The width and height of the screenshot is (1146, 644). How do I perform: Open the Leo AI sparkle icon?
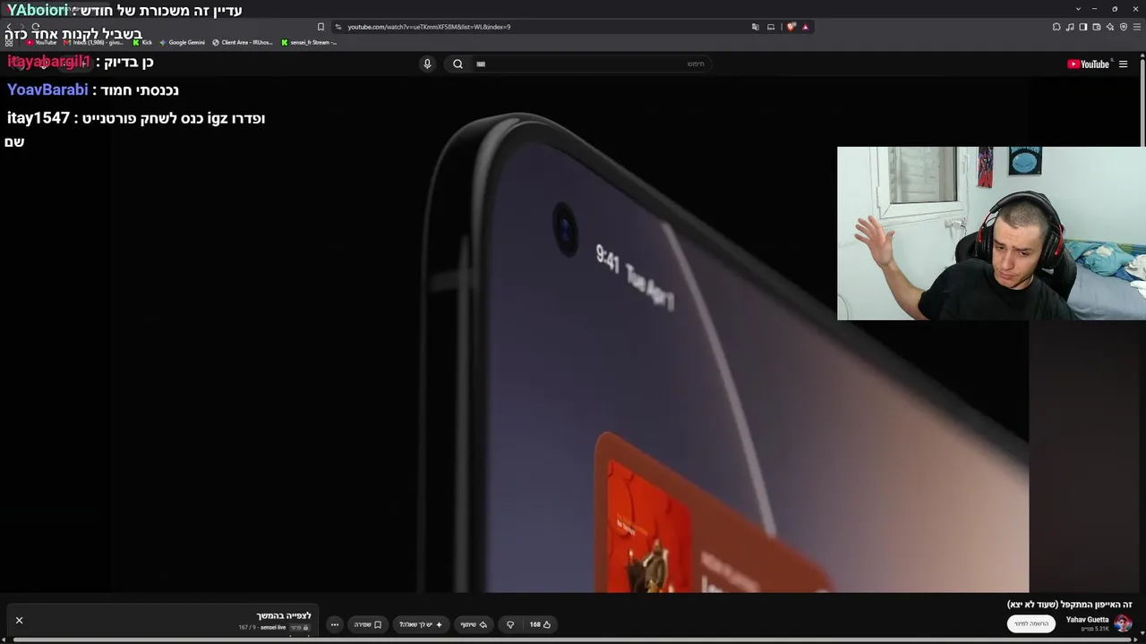tap(1110, 27)
